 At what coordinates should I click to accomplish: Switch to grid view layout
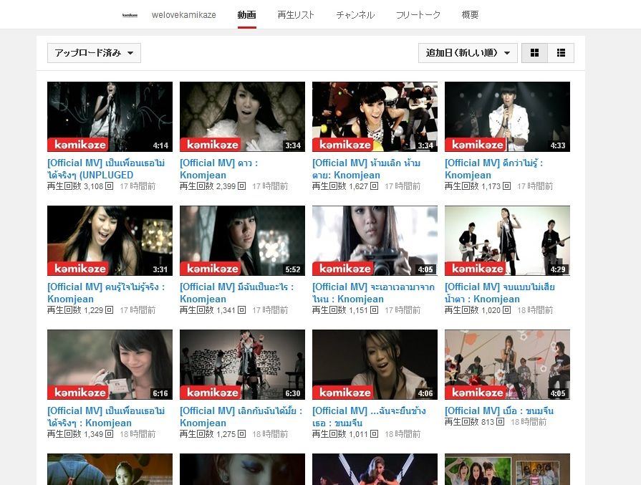pos(534,53)
